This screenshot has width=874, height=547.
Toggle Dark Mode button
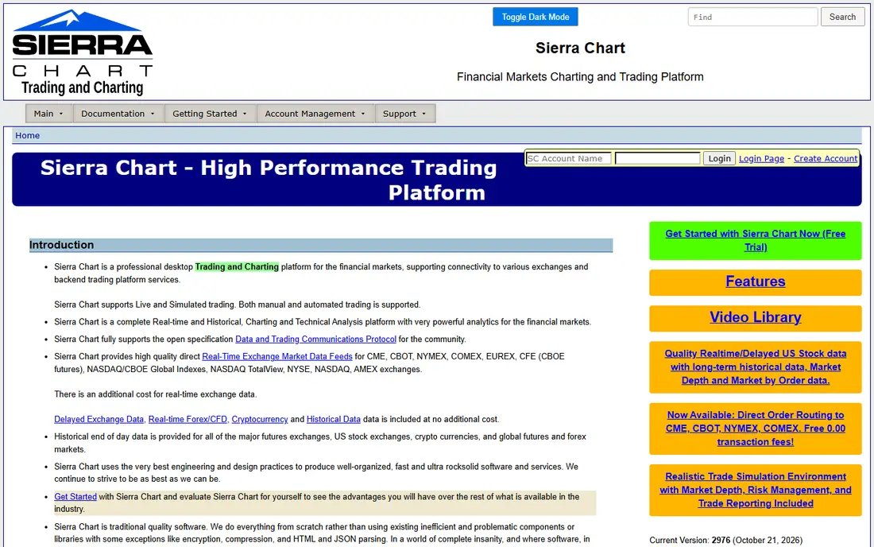point(535,17)
